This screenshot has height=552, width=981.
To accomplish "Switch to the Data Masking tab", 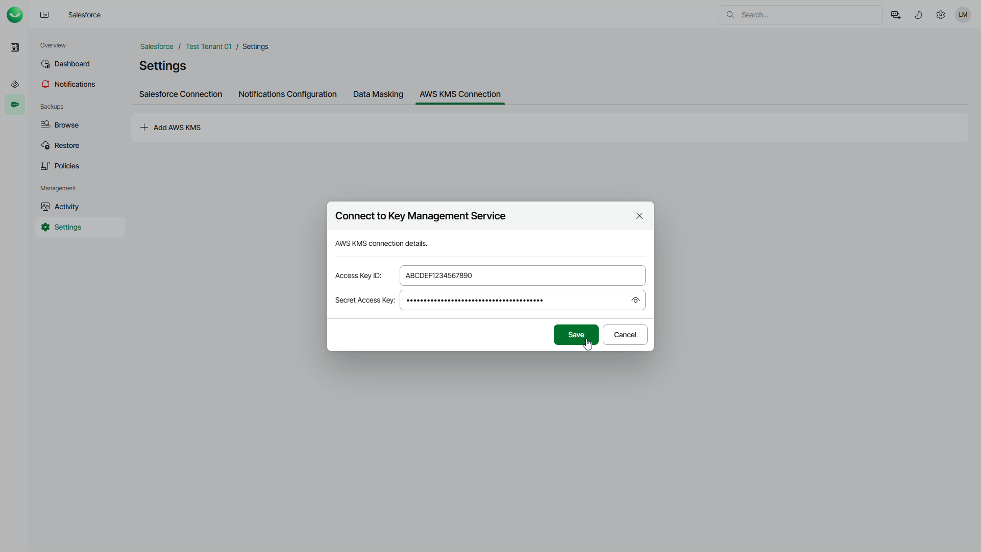I will (378, 94).
